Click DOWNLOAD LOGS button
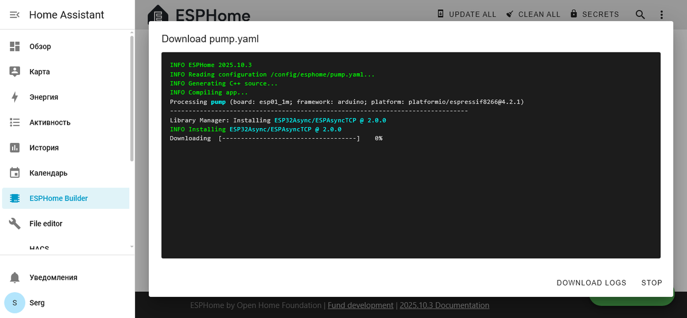687x318 pixels. [591, 283]
